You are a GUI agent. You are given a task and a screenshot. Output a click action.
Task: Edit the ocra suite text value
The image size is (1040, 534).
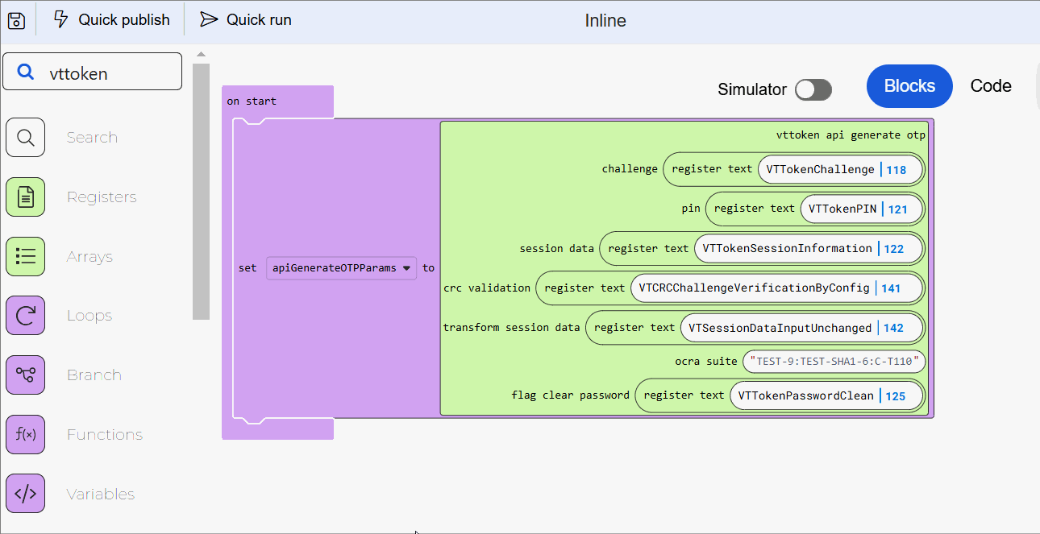[834, 361]
